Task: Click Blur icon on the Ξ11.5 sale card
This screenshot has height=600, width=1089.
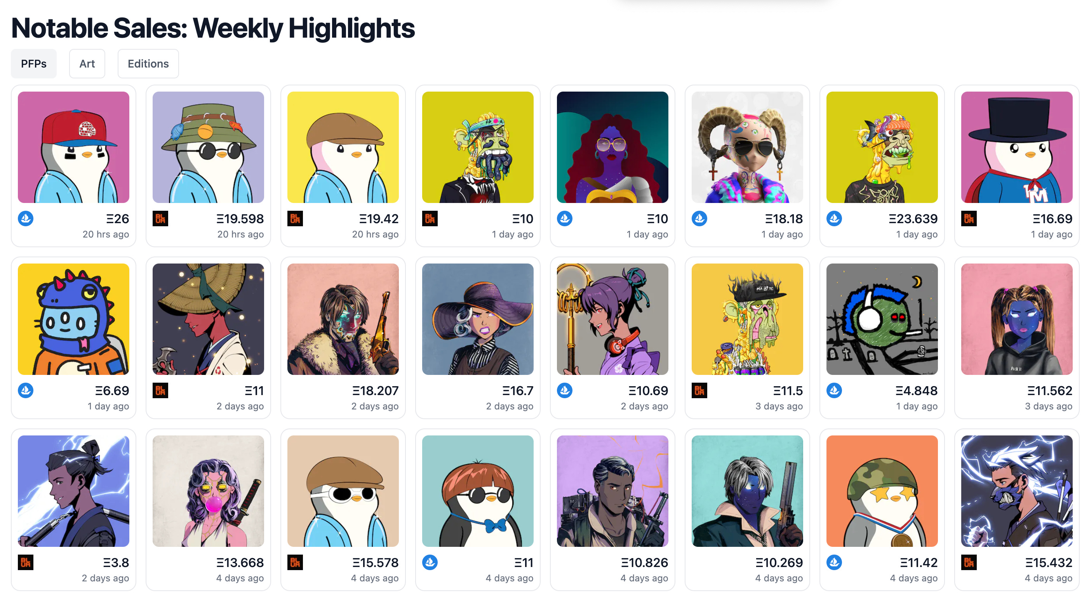Action: (x=699, y=390)
